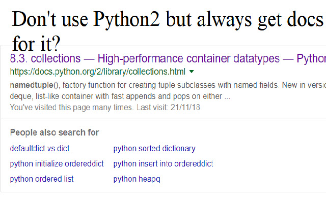Search for python heapq

(137, 179)
